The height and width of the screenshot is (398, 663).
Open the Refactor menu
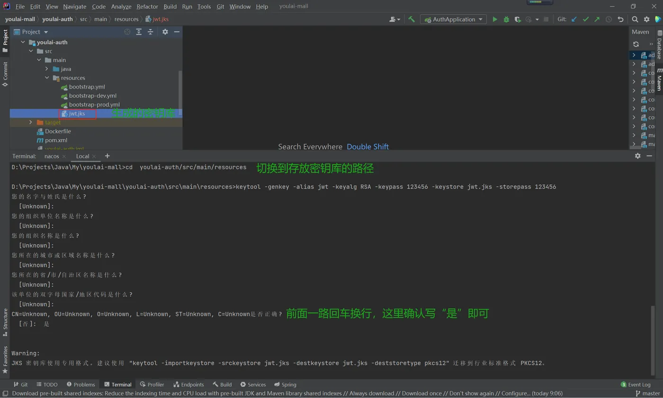pyautogui.click(x=147, y=7)
